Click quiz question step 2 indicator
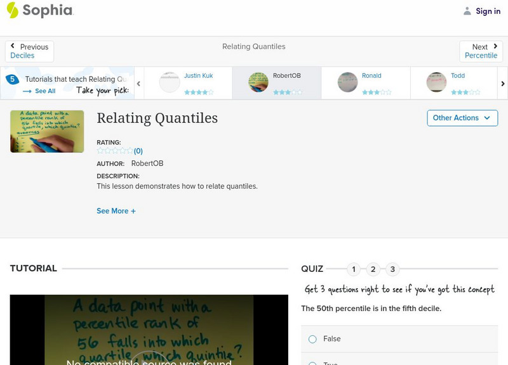Screen dimensions: 508x365 [x=373, y=269]
